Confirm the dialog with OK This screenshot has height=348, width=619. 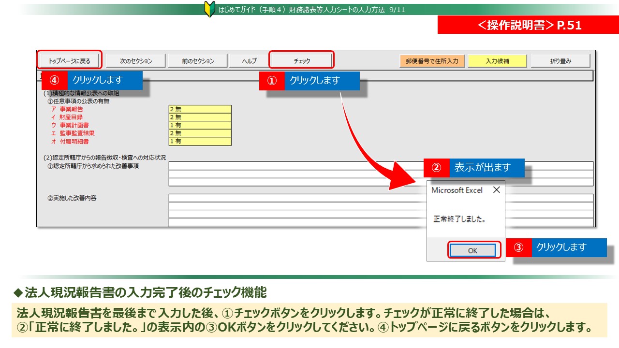point(472,250)
